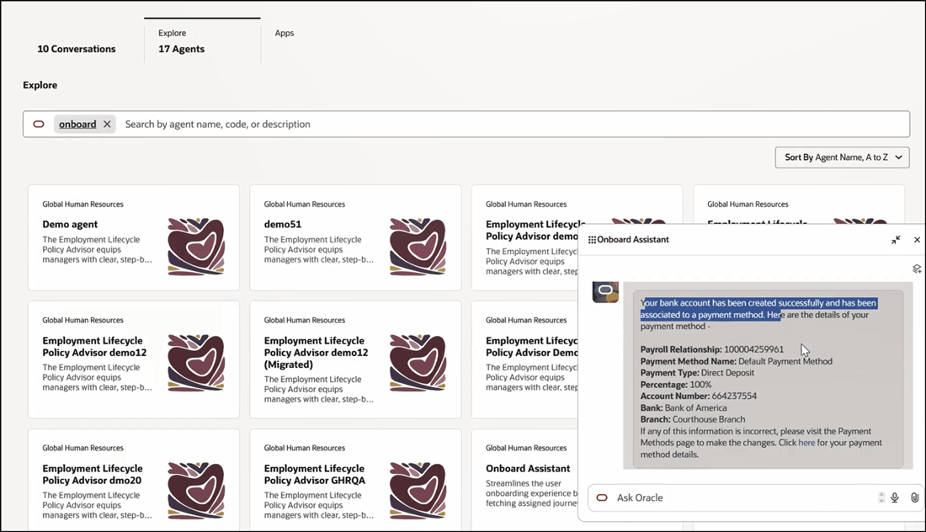Open Employment Lifecycle Policy Advisor GHRQA
The width and height of the screenshot is (926, 532).
(x=355, y=480)
